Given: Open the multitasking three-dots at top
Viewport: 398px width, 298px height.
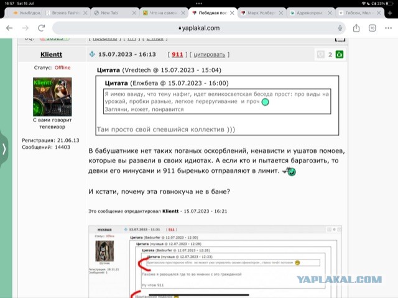Looking at the screenshot, I should pyautogui.click(x=199, y=4).
